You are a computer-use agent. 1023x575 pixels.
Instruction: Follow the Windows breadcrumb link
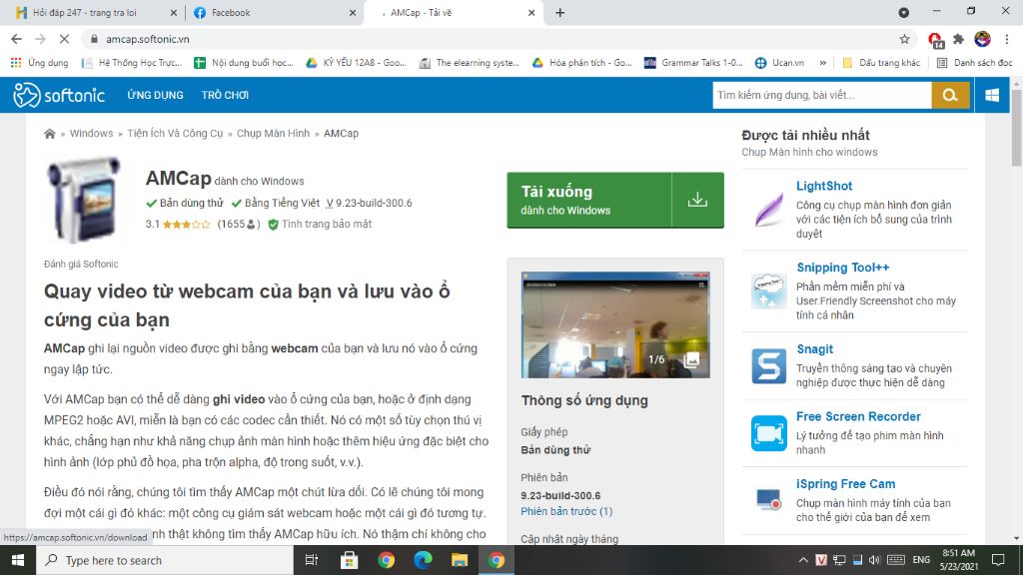(91, 133)
